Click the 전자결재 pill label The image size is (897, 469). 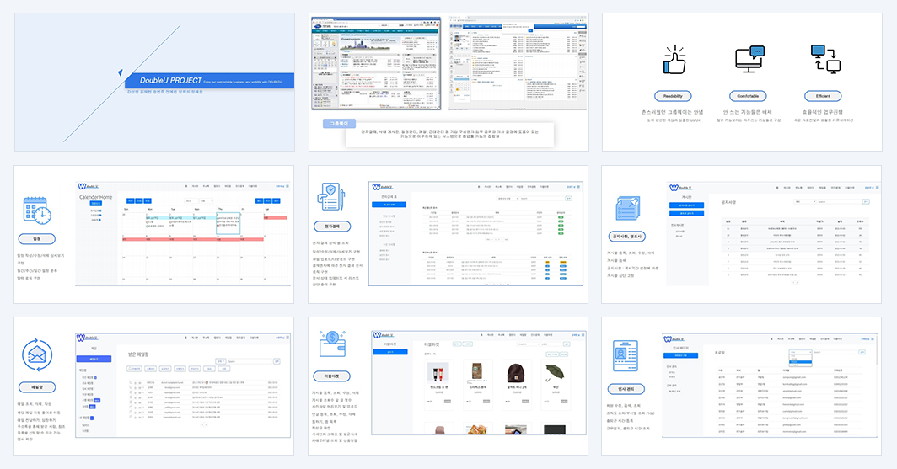coord(332,227)
